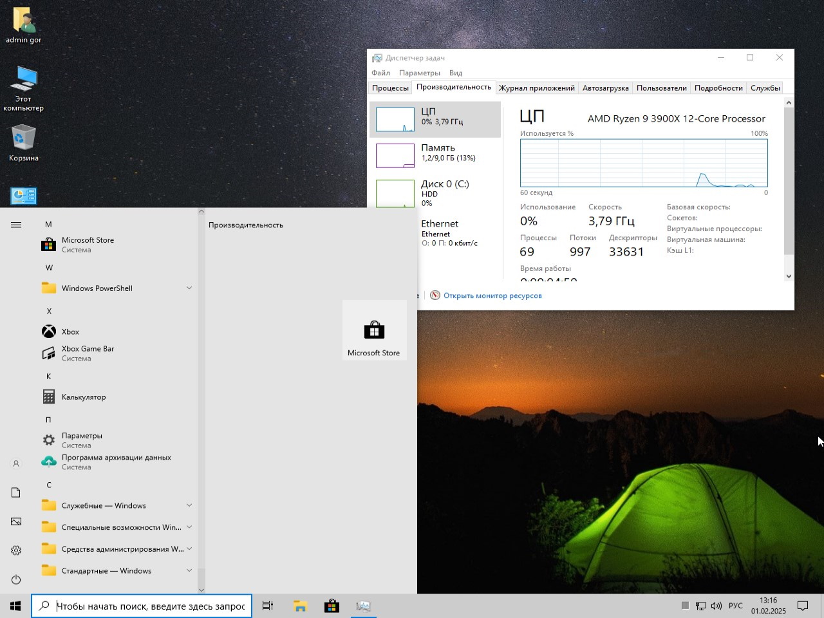Click the Power icon in start sidebar
This screenshot has width=824, height=618.
16,579
